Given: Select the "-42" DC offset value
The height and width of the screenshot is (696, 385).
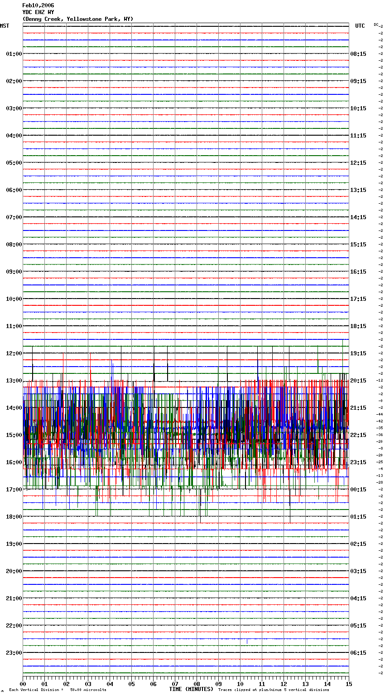Looking at the screenshot, I should click(380, 421).
